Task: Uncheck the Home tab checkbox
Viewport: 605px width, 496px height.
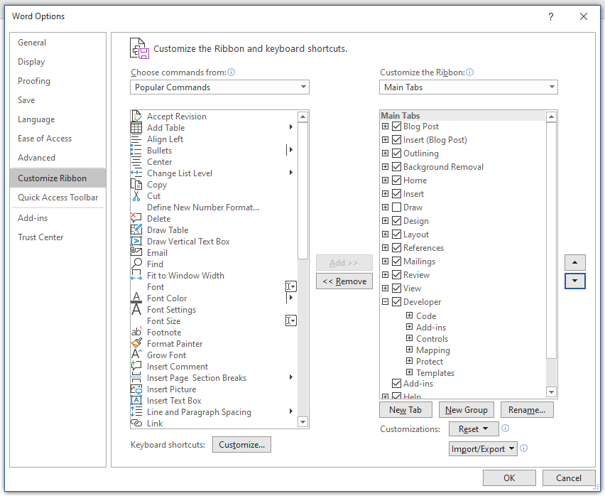Action: pyautogui.click(x=396, y=180)
